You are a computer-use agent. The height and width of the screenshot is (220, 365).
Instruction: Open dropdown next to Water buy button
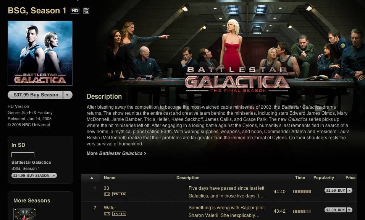[x=349, y=210]
